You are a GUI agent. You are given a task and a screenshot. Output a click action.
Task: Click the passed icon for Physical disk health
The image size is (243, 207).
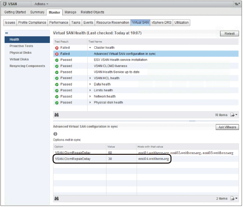[57, 103]
